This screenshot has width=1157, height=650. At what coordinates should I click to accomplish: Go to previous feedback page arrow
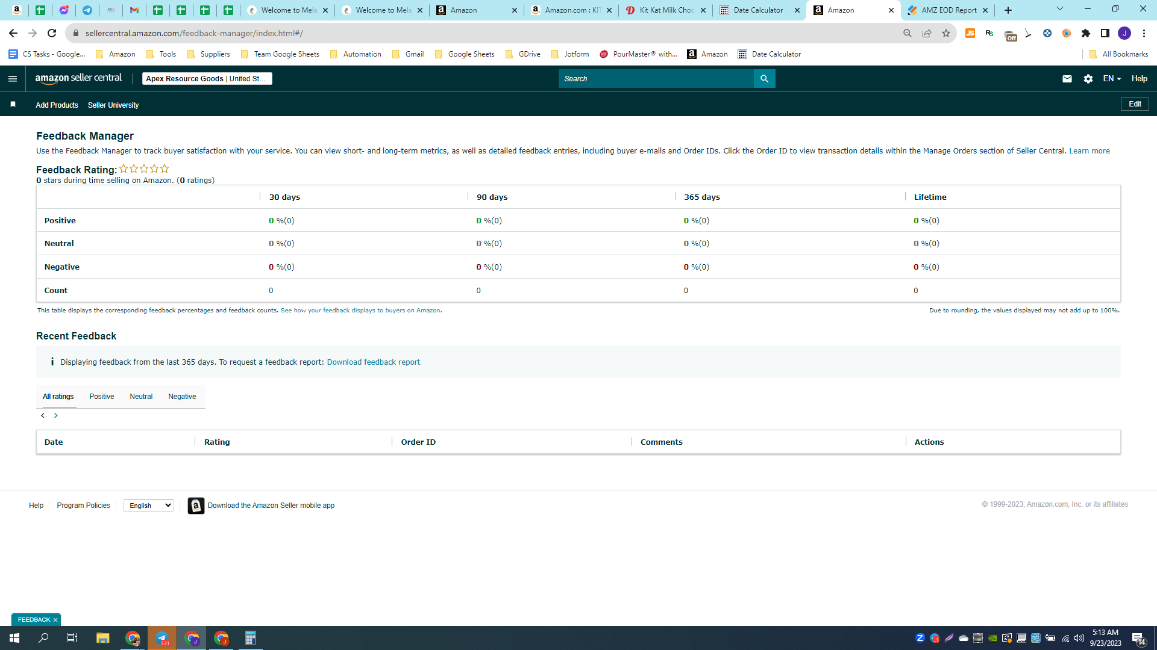coord(43,416)
